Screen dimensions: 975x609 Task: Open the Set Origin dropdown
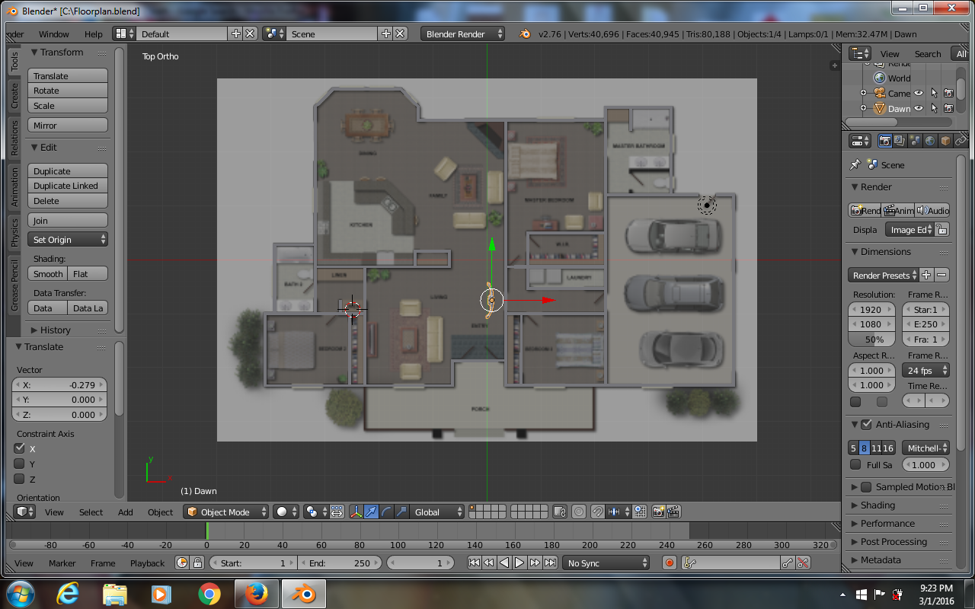pyautogui.click(x=68, y=240)
